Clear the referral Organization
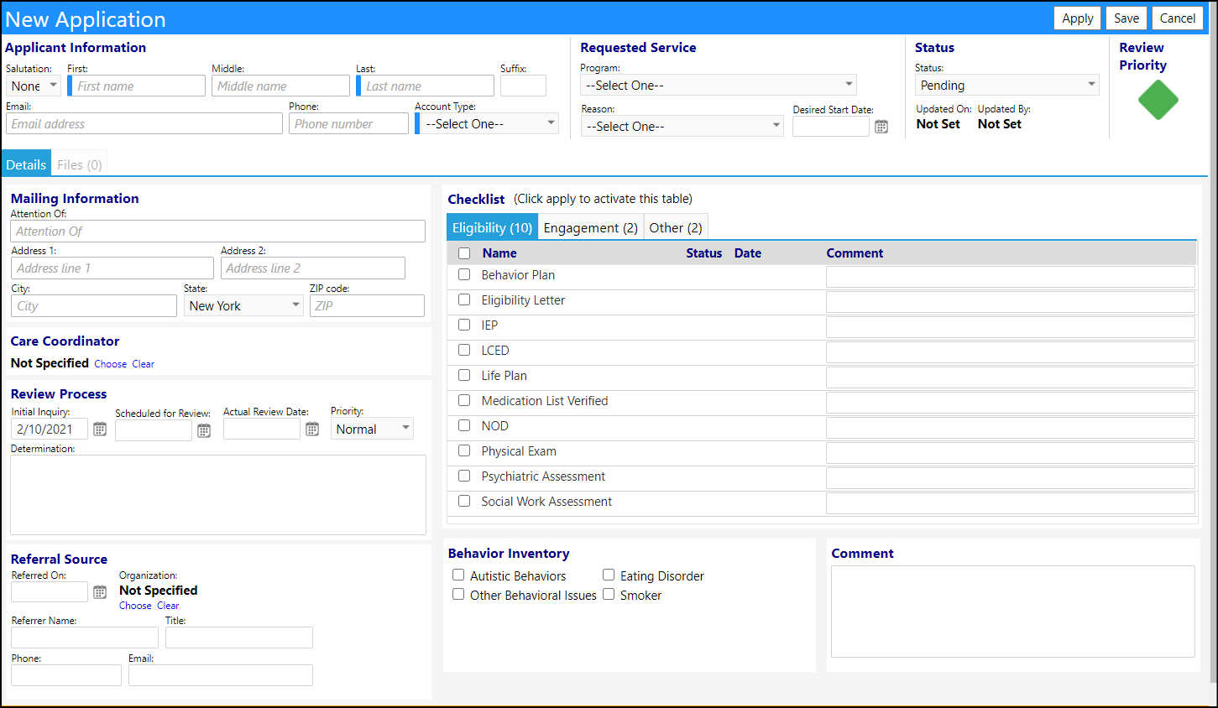This screenshot has height=708, width=1218. pyautogui.click(x=168, y=606)
